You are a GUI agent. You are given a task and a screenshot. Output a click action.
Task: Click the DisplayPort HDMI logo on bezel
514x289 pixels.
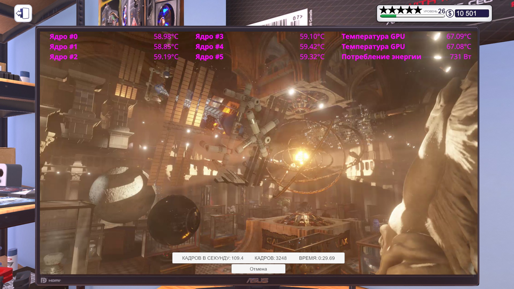51,280
